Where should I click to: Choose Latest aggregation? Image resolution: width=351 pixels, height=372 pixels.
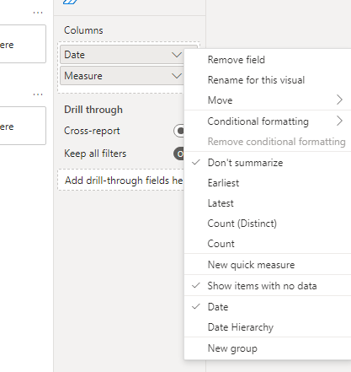pyautogui.click(x=268, y=203)
